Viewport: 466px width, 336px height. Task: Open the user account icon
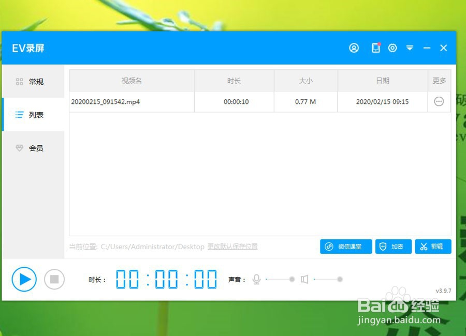[354, 48]
